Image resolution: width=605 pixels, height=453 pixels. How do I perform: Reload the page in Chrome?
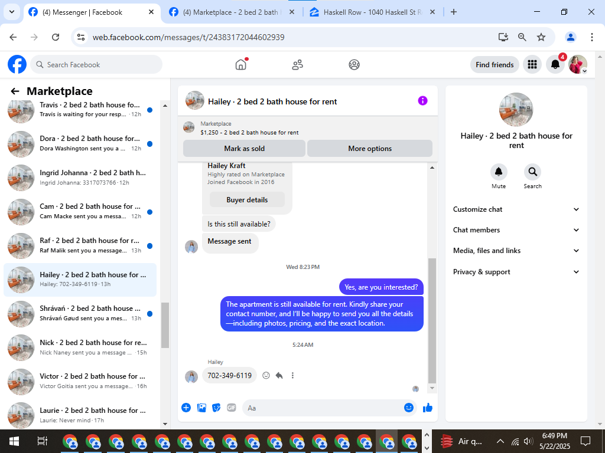(x=56, y=37)
